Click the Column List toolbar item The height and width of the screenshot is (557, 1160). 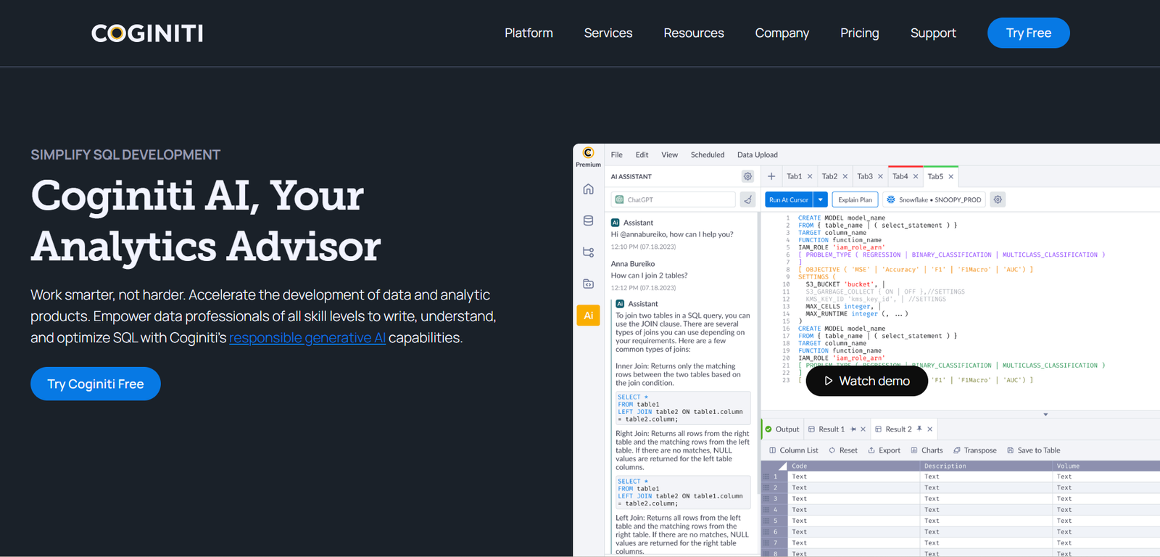click(x=793, y=450)
